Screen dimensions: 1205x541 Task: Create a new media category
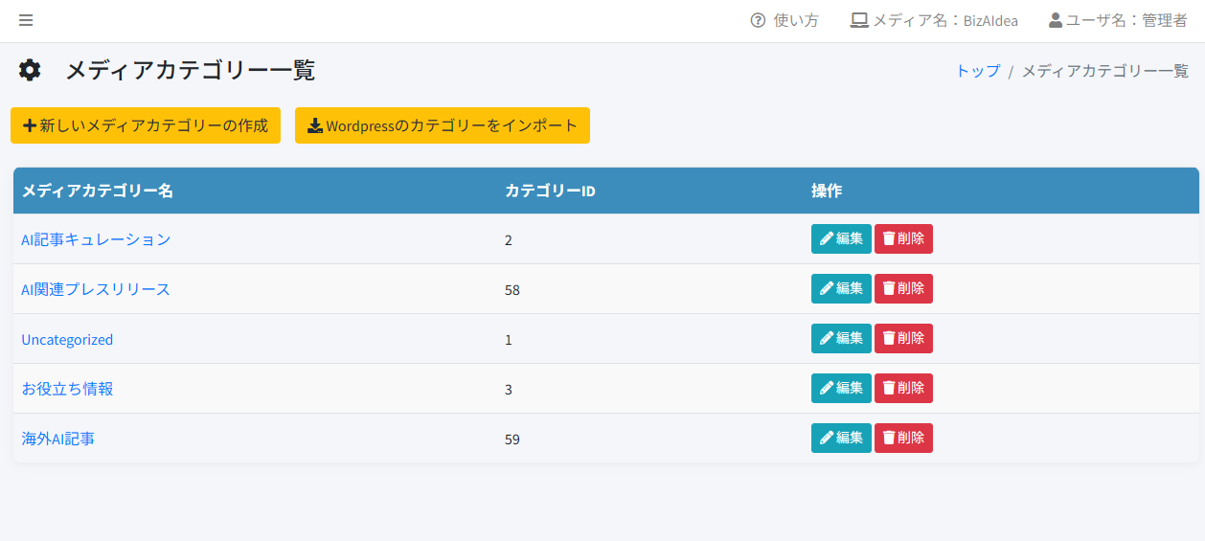(146, 125)
